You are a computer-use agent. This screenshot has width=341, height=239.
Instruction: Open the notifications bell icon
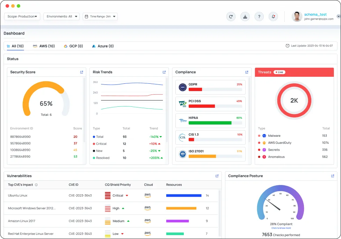[273, 16]
